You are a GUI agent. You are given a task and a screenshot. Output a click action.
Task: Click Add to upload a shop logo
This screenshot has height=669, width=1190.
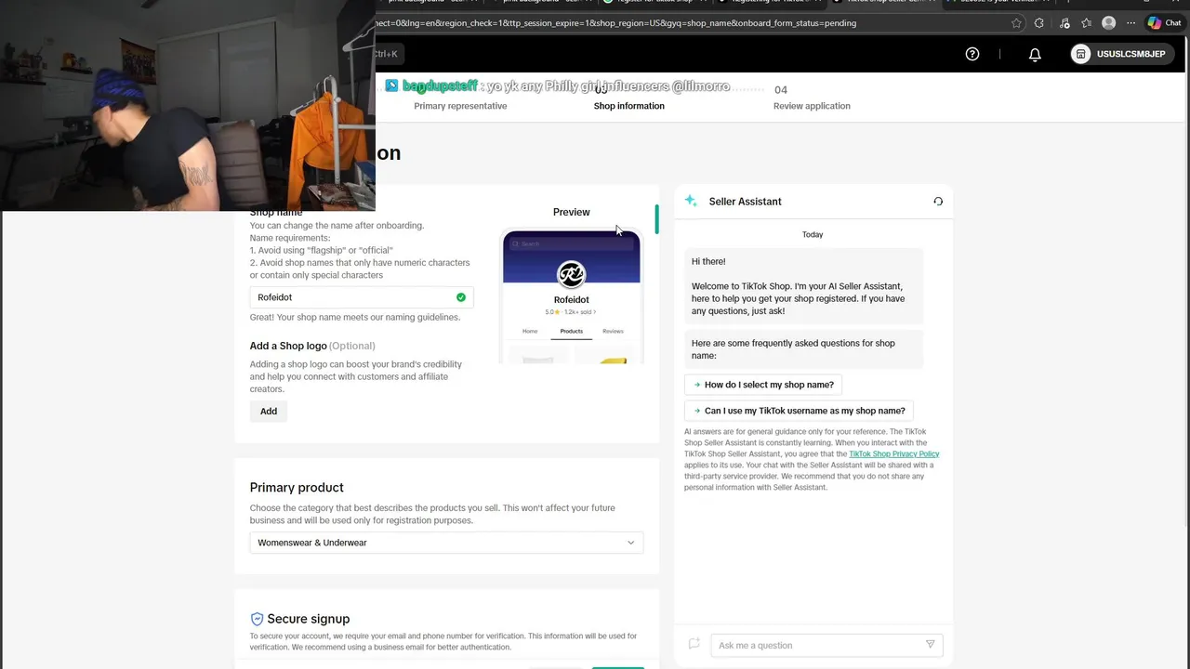269,411
